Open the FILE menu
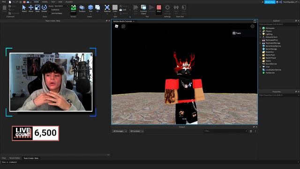Screen dimensions: 300x169 4,2
